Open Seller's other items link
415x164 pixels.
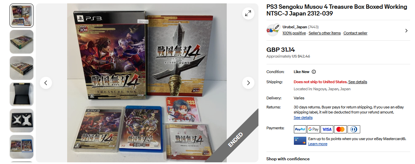pyautogui.click(x=325, y=33)
